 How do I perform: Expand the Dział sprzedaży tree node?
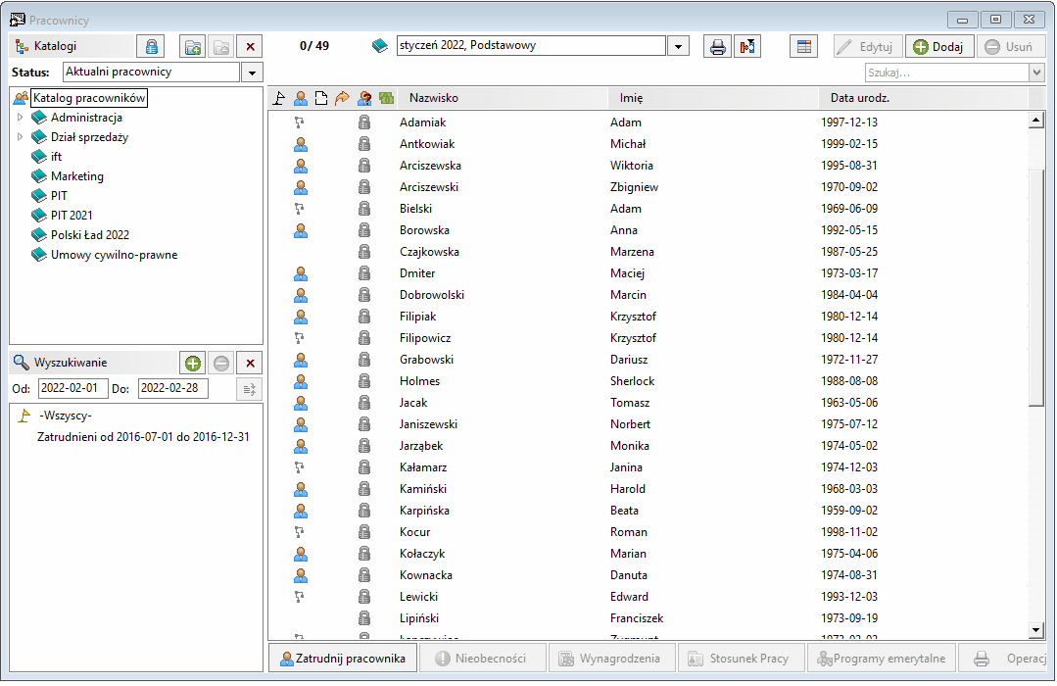click(x=20, y=137)
